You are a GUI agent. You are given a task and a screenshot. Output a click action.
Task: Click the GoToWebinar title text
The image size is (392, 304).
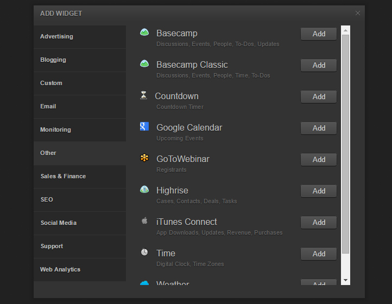pos(183,159)
